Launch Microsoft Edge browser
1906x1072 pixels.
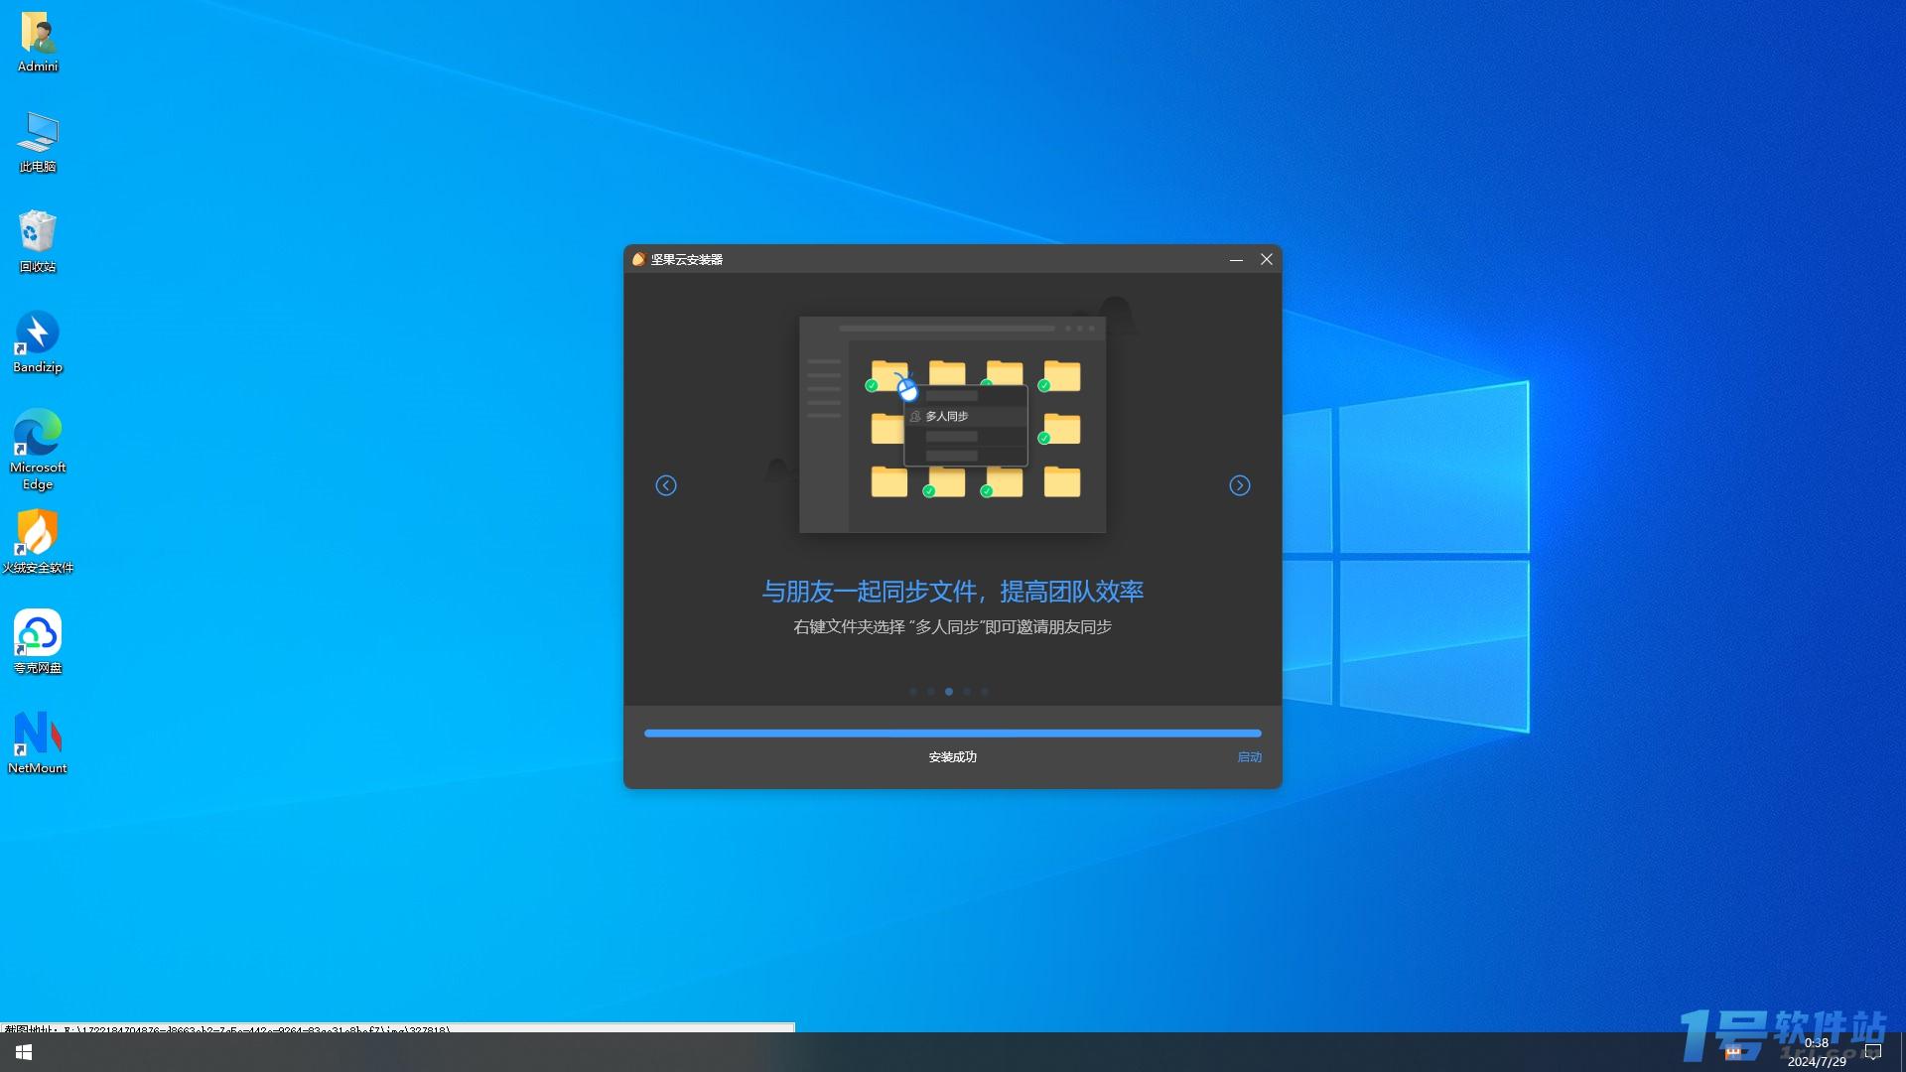[38, 448]
